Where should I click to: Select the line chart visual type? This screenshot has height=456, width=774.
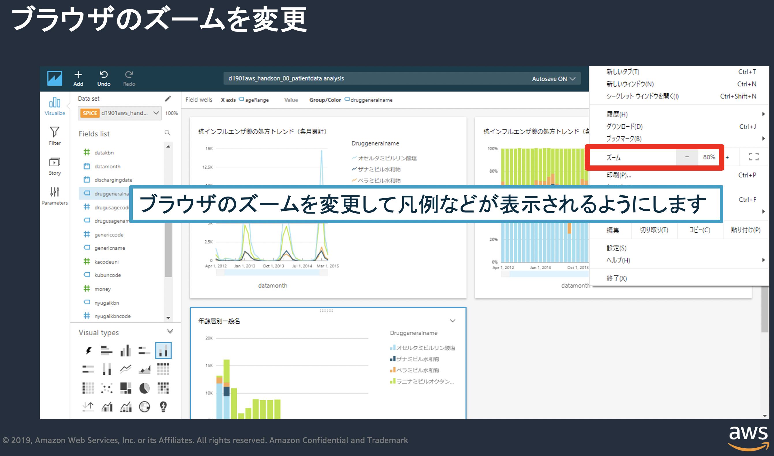coord(126,369)
